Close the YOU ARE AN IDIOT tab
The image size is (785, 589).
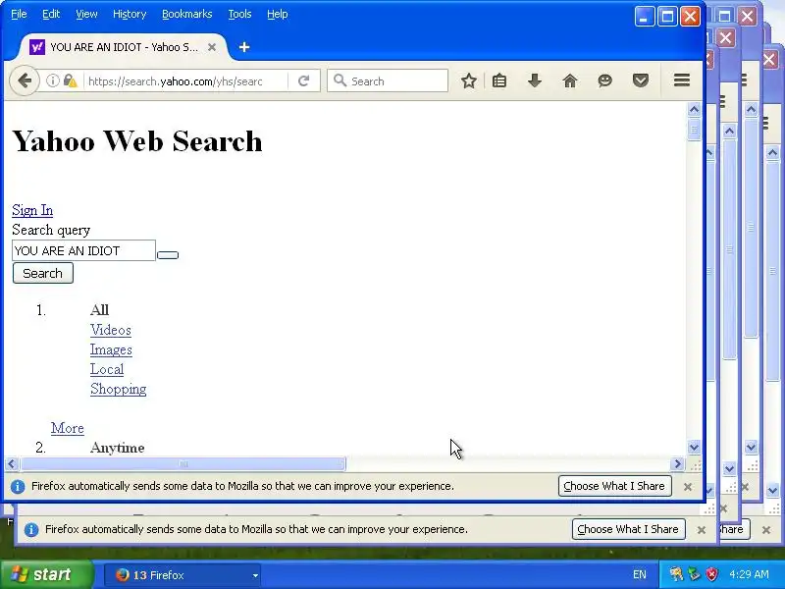(x=212, y=47)
